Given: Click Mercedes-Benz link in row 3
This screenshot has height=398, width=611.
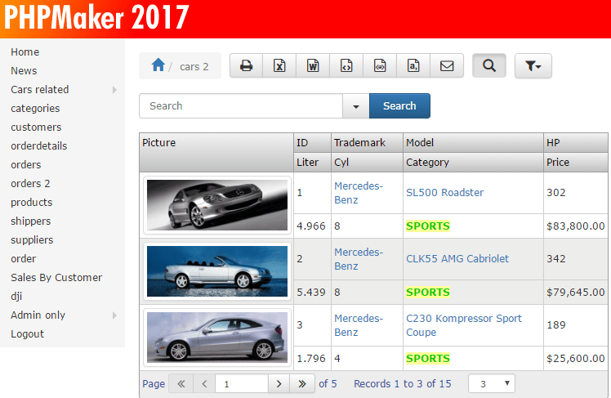Looking at the screenshot, I should pyautogui.click(x=359, y=325).
